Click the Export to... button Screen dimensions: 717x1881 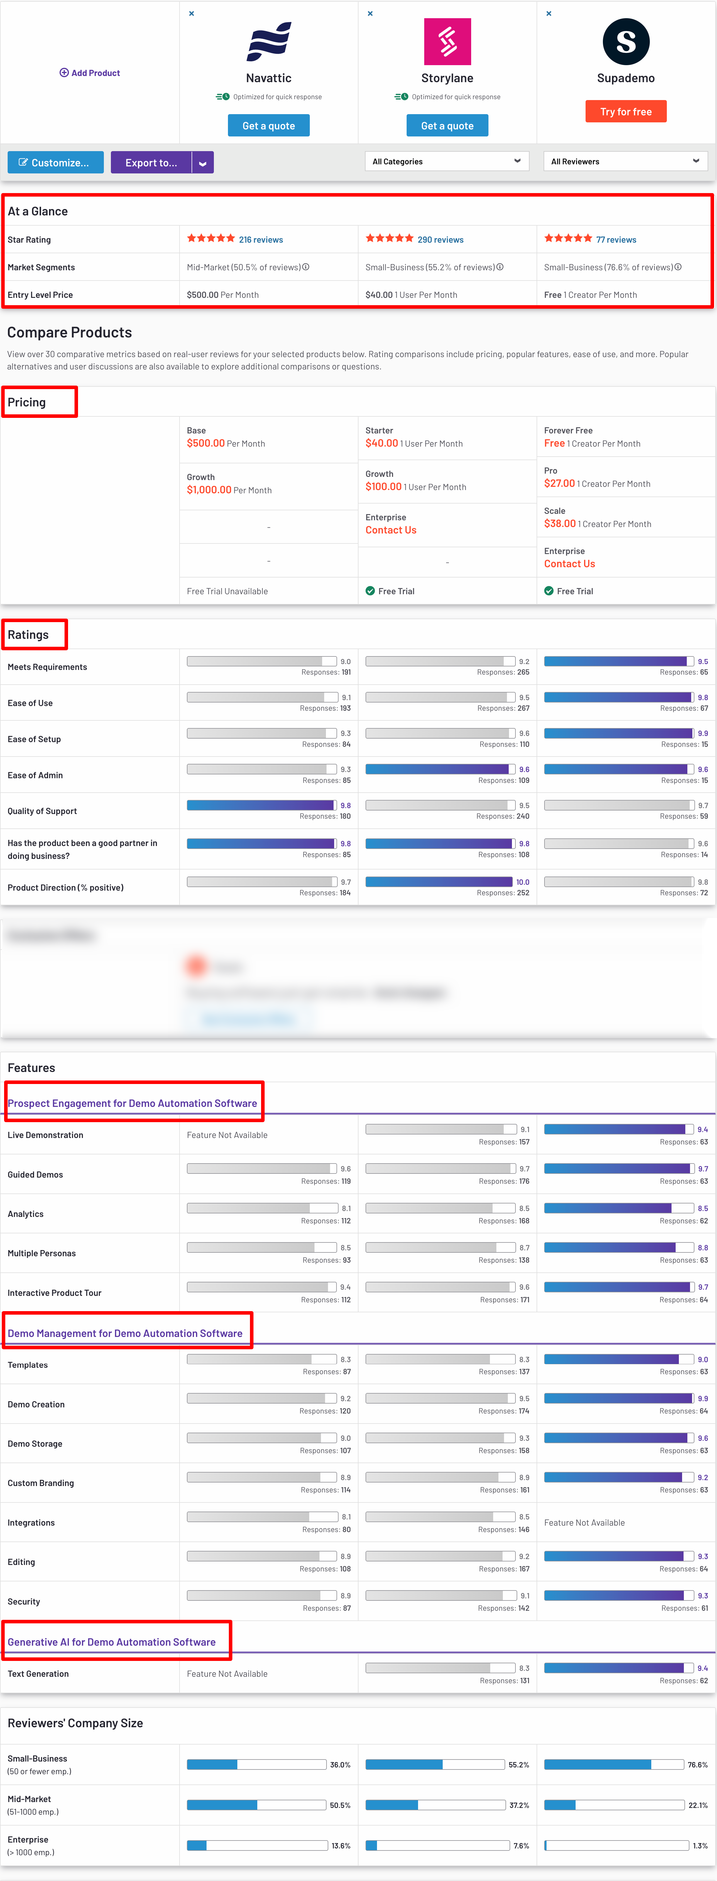pos(151,163)
